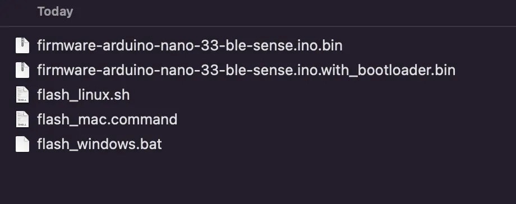516x204 pixels.
Task: Select the flash_linux.sh file name
Action: [83, 95]
